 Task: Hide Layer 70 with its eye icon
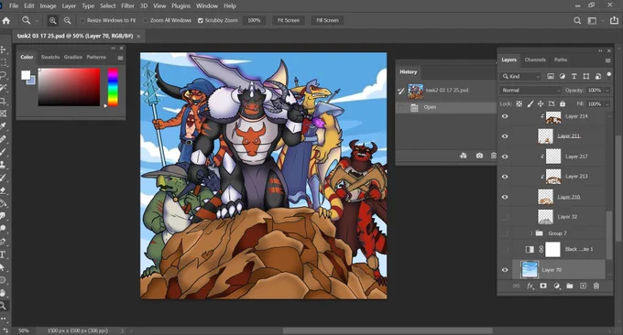(505, 270)
